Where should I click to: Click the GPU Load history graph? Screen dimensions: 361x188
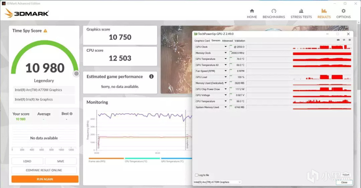[299, 77]
